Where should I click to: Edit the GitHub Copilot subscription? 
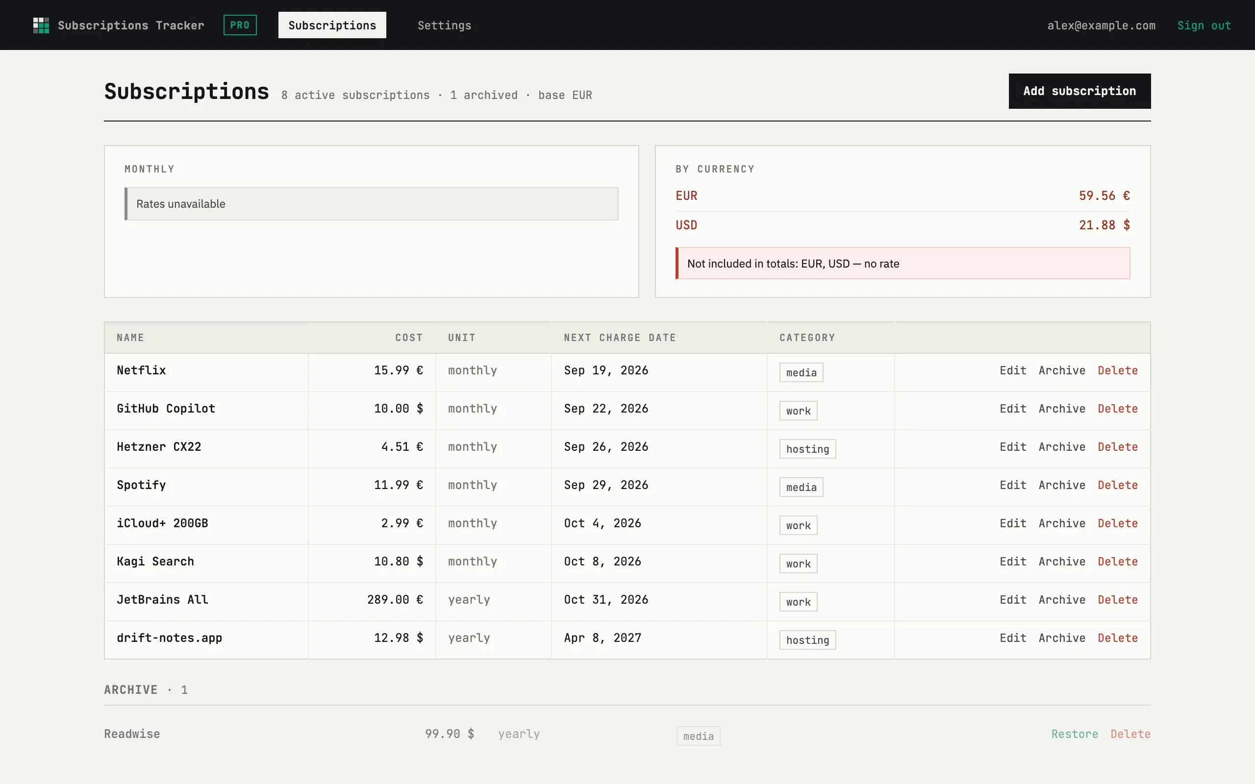[1013, 409]
